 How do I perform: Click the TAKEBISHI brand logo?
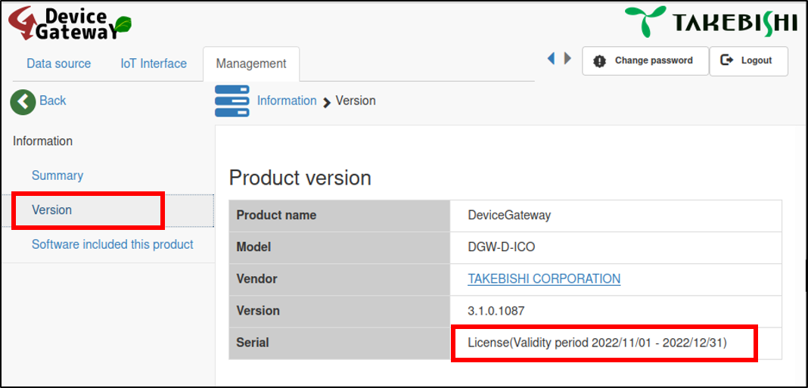click(x=710, y=22)
